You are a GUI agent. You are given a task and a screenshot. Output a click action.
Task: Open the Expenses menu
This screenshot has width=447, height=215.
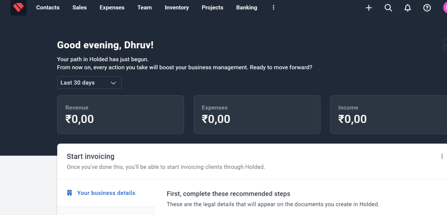[112, 8]
